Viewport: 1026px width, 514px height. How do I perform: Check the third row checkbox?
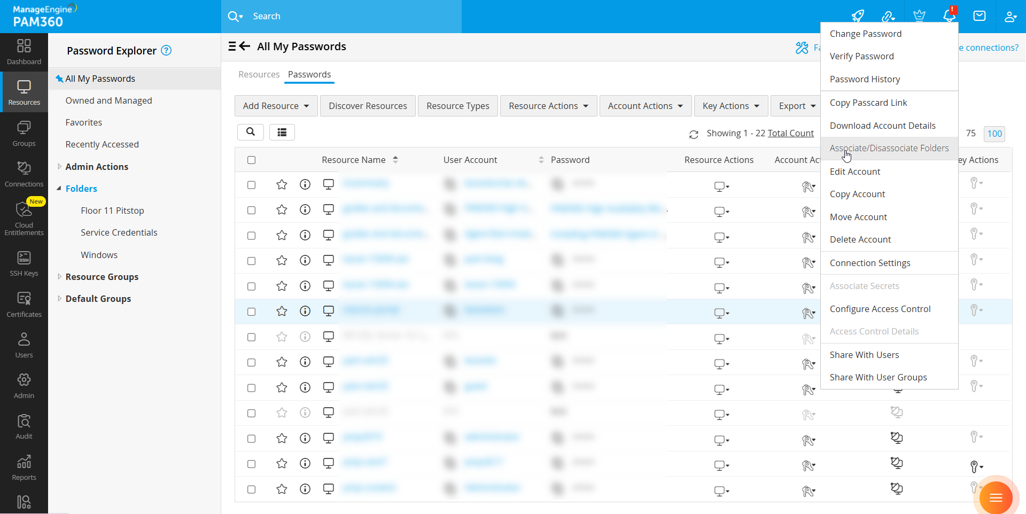252,236
